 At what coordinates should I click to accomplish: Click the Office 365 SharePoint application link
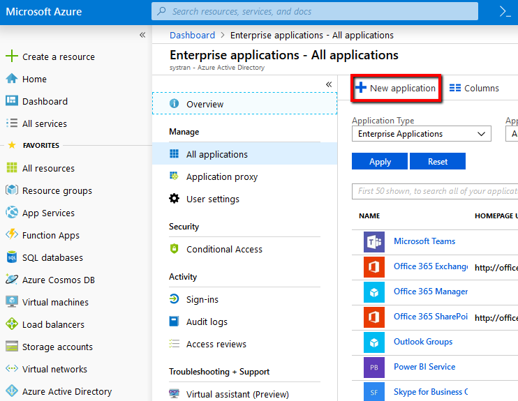(x=431, y=317)
